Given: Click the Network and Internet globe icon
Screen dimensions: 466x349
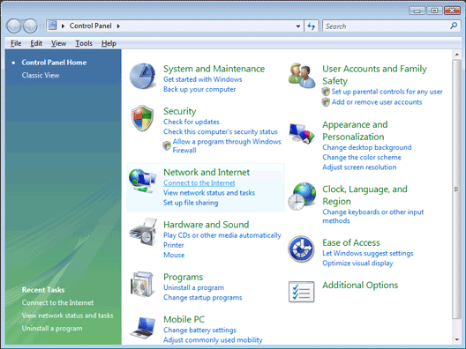Looking at the screenshot, I should 142,181.
